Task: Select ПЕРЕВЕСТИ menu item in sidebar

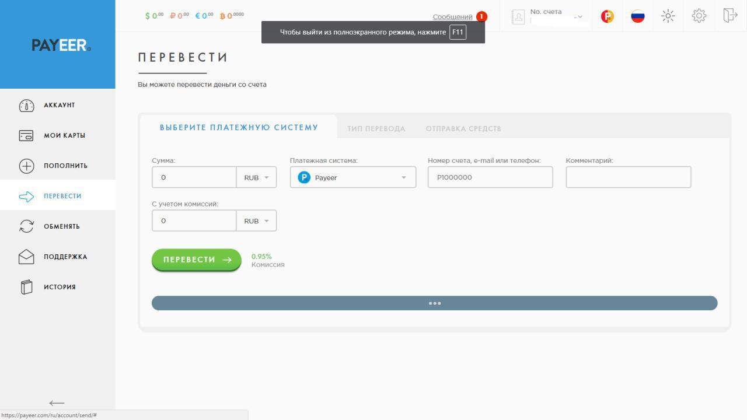Action: click(62, 196)
